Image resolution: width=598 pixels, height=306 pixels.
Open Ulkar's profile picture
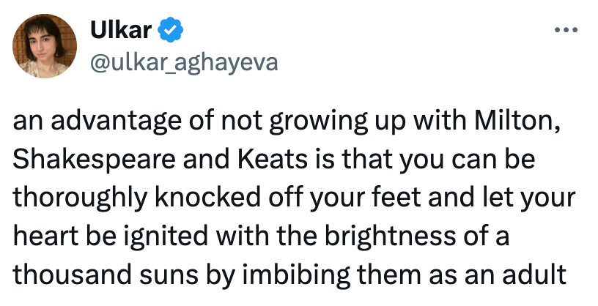[x=45, y=47]
